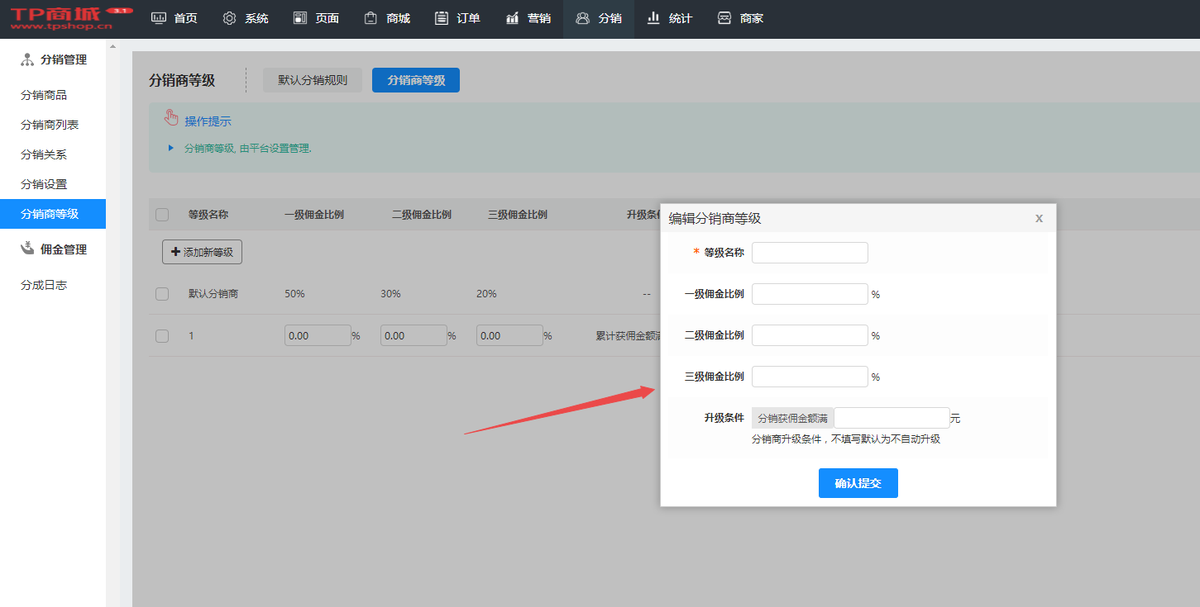Click the 等级名称 input field in dialog
The width and height of the screenshot is (1200, 607).
[x=810, y=253]
